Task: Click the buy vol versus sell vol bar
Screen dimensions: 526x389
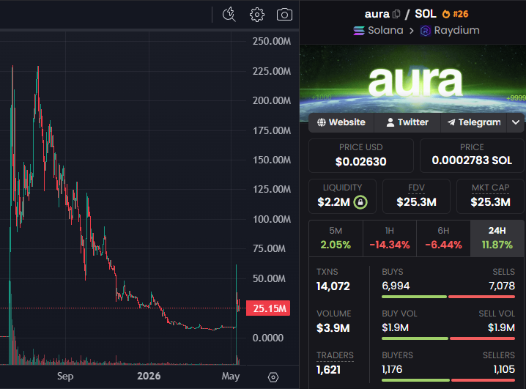Action: [448, 338]
